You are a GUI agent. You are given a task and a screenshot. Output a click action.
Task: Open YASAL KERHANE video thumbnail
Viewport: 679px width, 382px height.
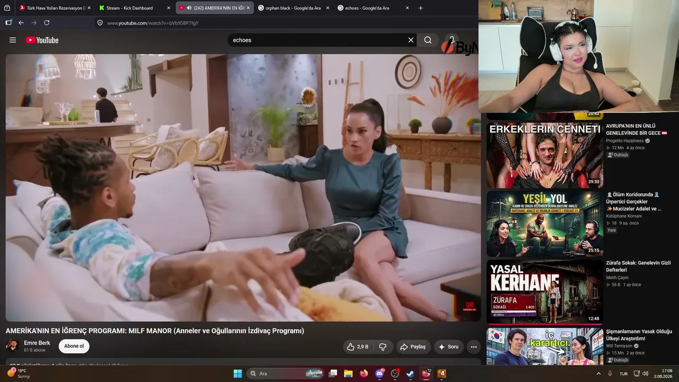pos(544,292)
